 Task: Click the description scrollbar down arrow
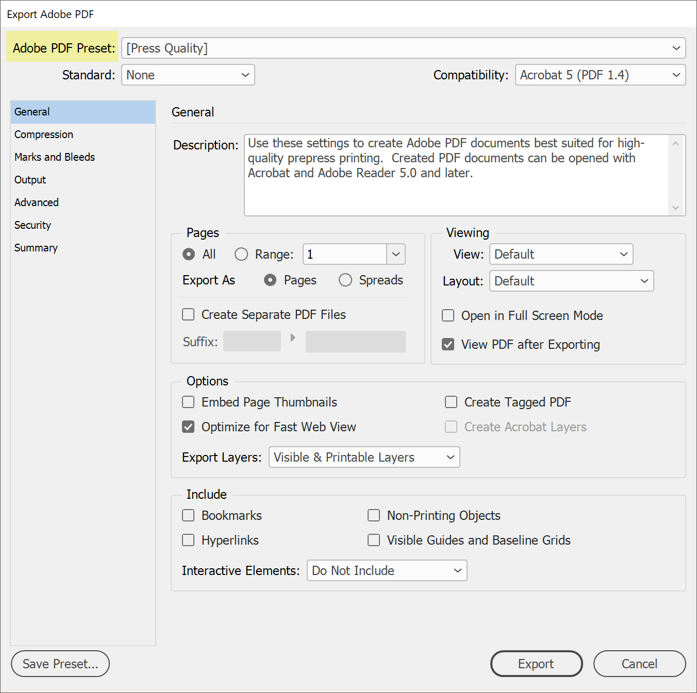coord(675,208)
